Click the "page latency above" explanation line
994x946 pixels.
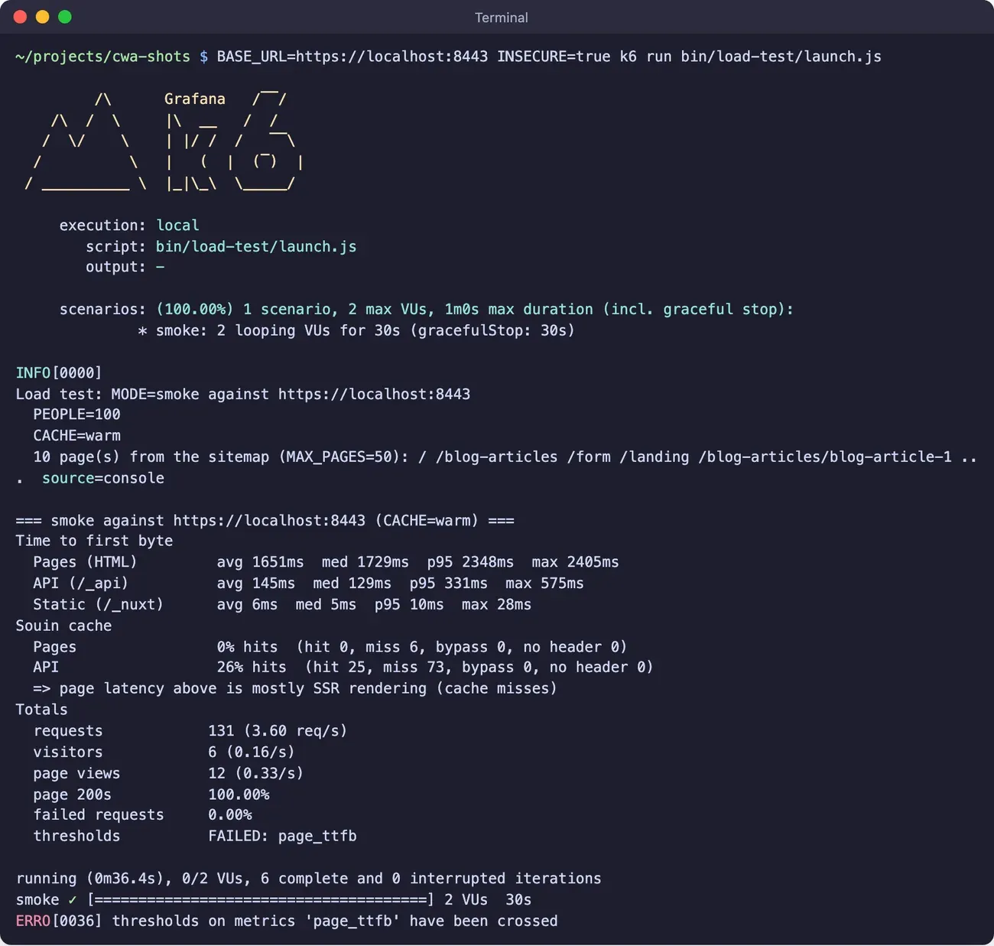pyautogui.click(x=294, y=688)
